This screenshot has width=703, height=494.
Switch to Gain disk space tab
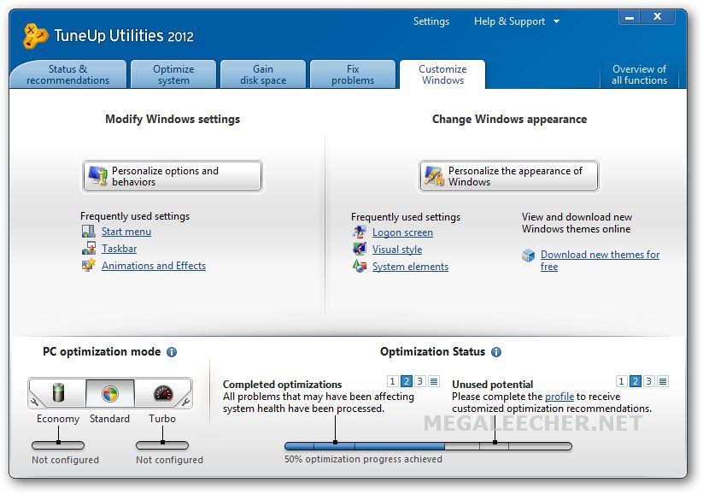[263, 74]
